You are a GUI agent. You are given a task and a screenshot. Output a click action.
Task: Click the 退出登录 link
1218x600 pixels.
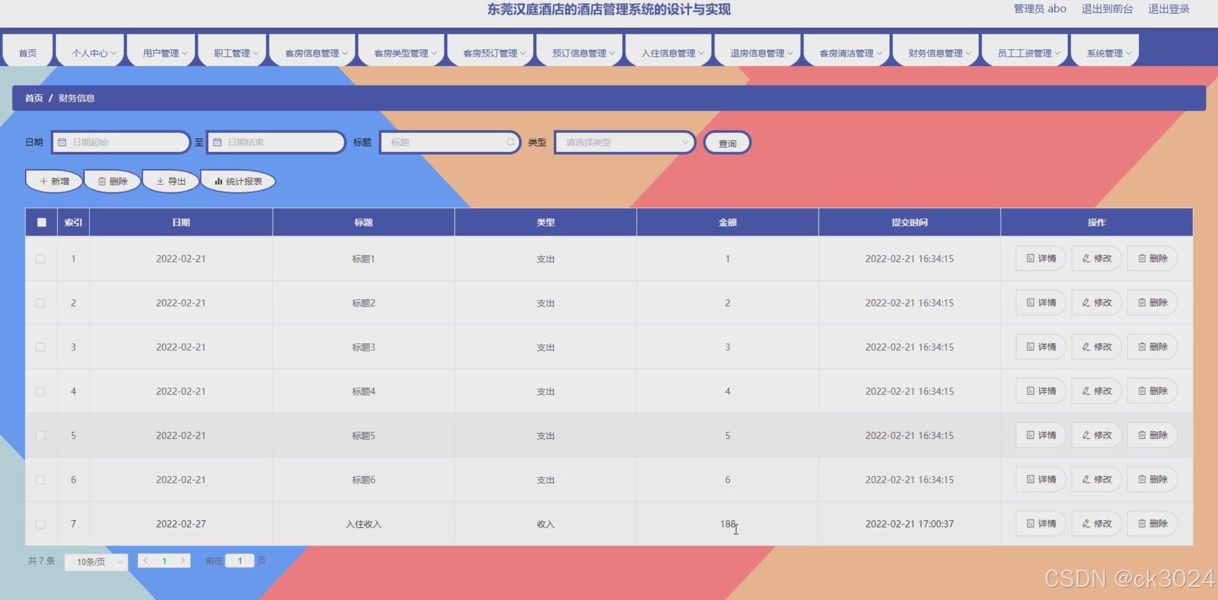point(1168,9)
